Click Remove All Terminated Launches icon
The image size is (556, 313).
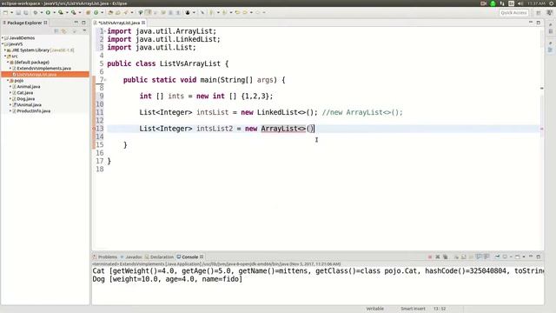click(x=446, y=256)
